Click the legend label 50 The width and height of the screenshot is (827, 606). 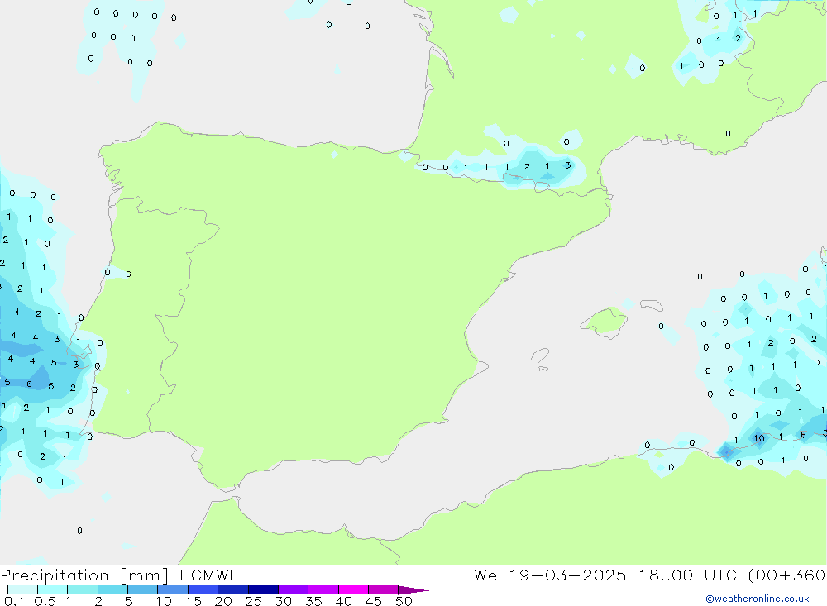coord(404,601)
